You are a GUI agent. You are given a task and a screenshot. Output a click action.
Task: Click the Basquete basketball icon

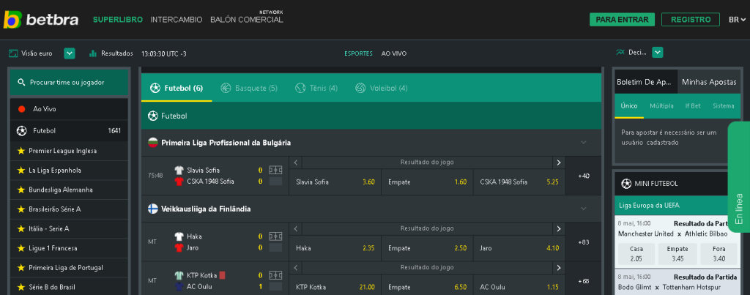(226, 88)
